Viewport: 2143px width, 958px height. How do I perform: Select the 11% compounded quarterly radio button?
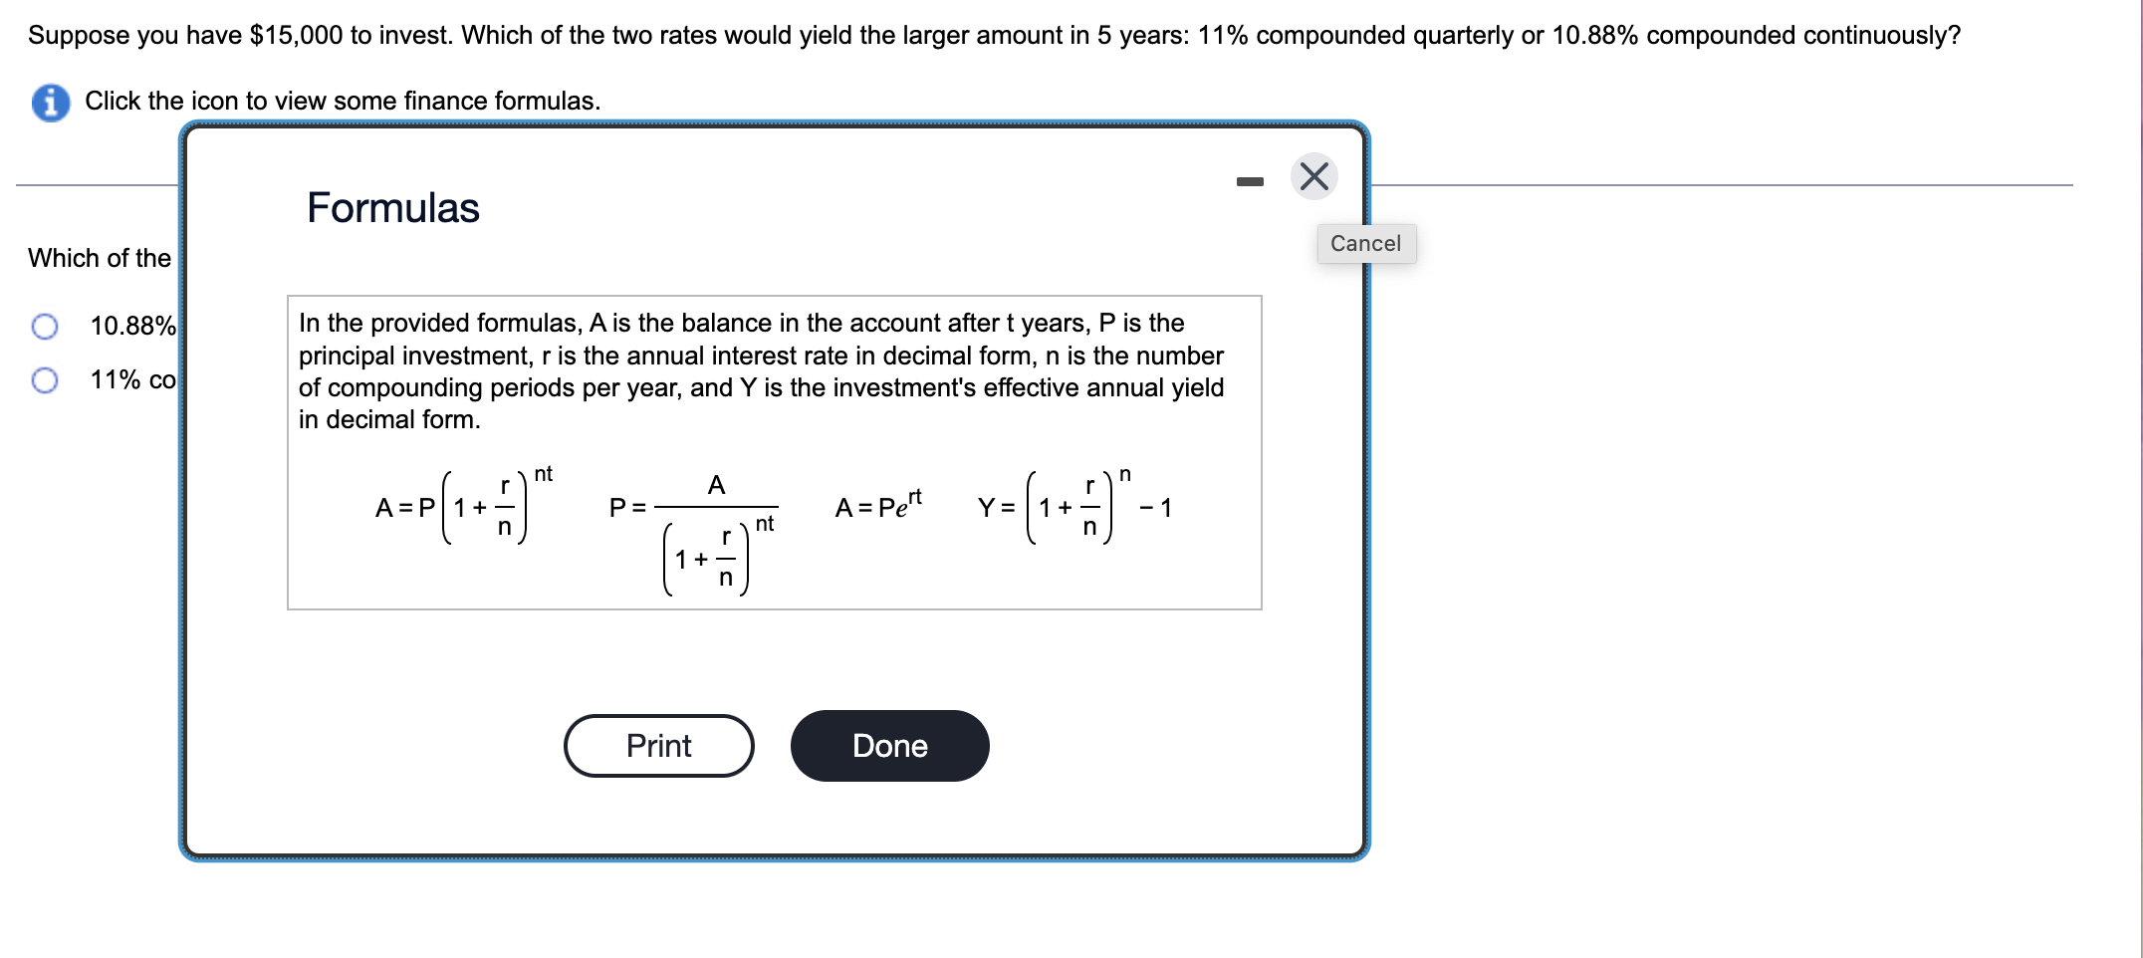click(x=45, y=380)
